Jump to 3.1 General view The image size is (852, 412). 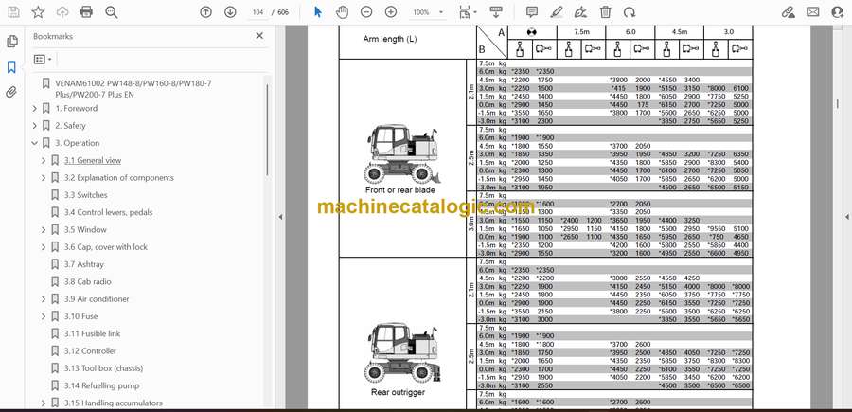(93, 160)
